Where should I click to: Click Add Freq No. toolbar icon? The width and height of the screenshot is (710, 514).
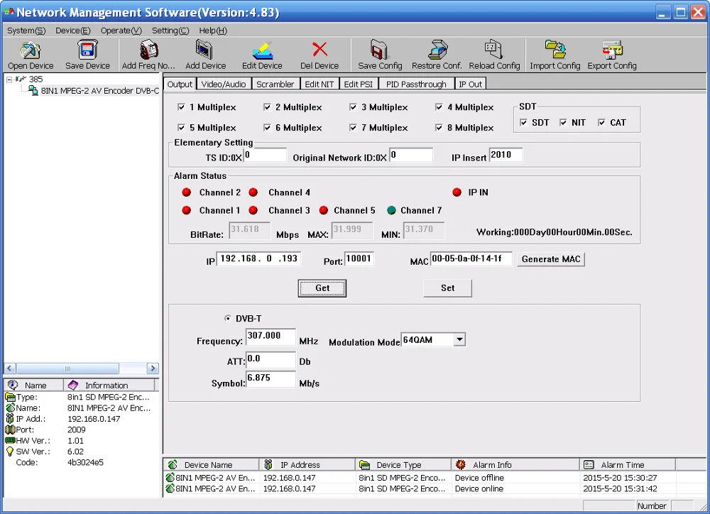click(148, 50)
